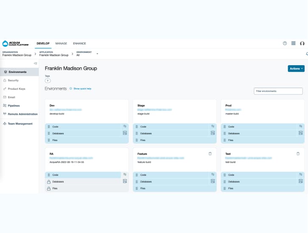This screenshot has height=233, width=308.
Task: Click the RA Files lock icon
Action: [49, 188]
